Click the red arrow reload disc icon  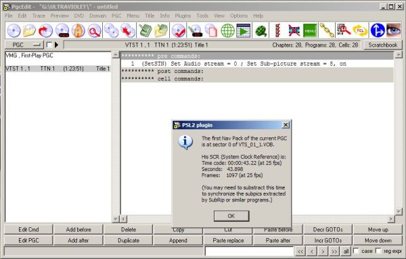point(45,30)
